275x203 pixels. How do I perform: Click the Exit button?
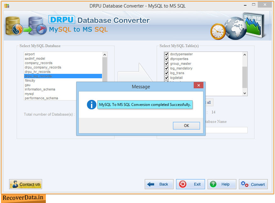tap(191, 184)
